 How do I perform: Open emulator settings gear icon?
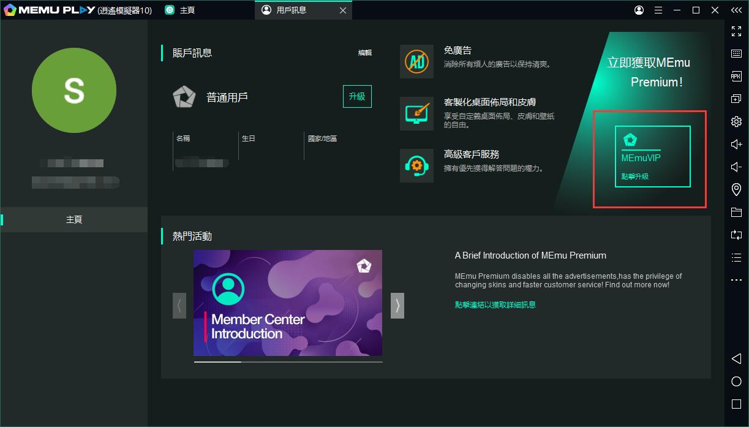pos(736,122)
